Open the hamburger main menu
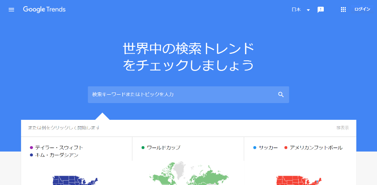 pyautogui.click(x=11, y=10)
